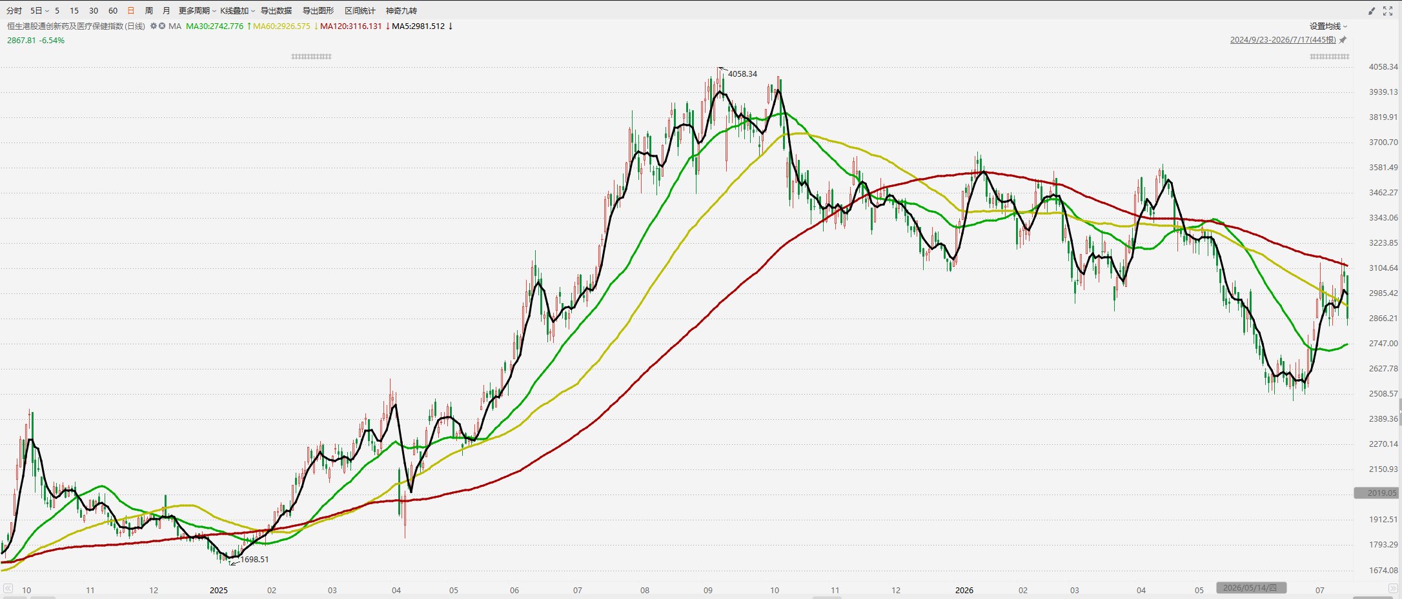
Task: Open the 设置均线 dropdown
Action: (x=1328, y=26)
